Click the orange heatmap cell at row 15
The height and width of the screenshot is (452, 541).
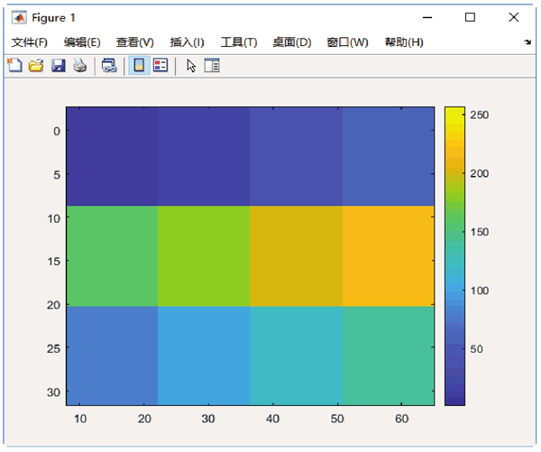point(389,256)
